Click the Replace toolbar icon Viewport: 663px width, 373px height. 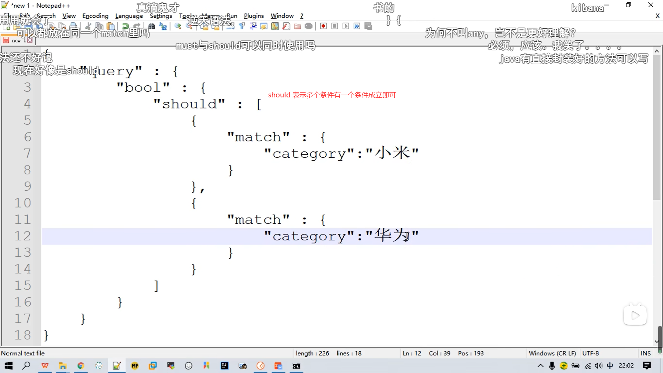click(x=163, y=26)
